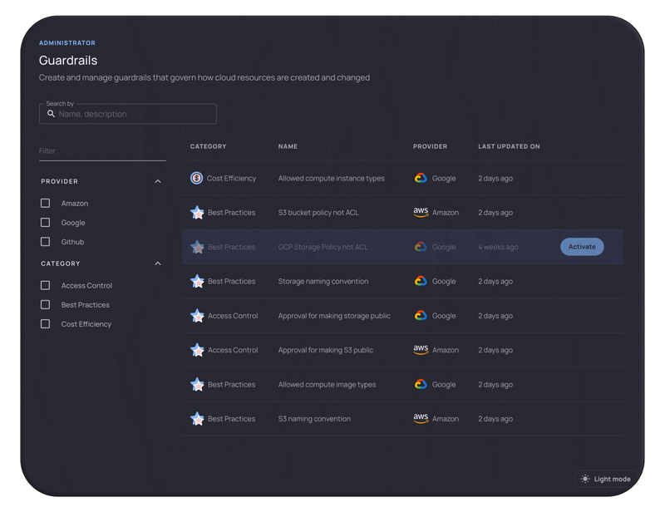665x512 pixels.
Task: Click the Access Control badge icon beside Approval for making storage public
Action: coord(197,316)
